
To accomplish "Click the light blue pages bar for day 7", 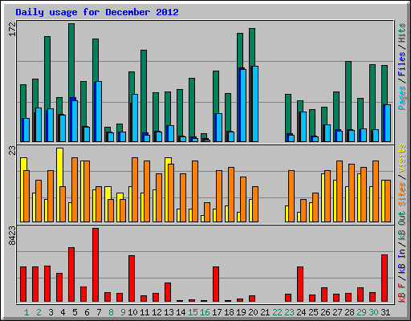I will tap(99, 112).
